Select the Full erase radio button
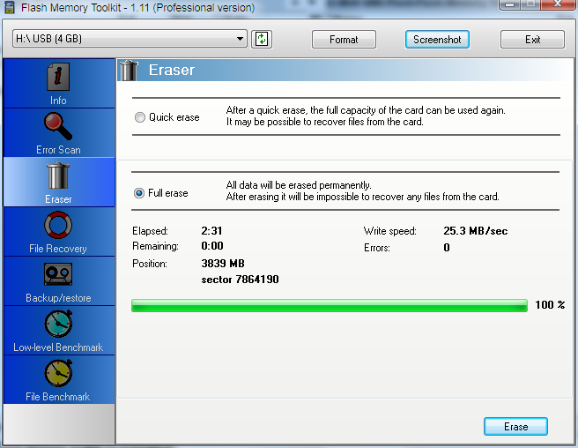The image size is (578, 448). tap(139, 193)
